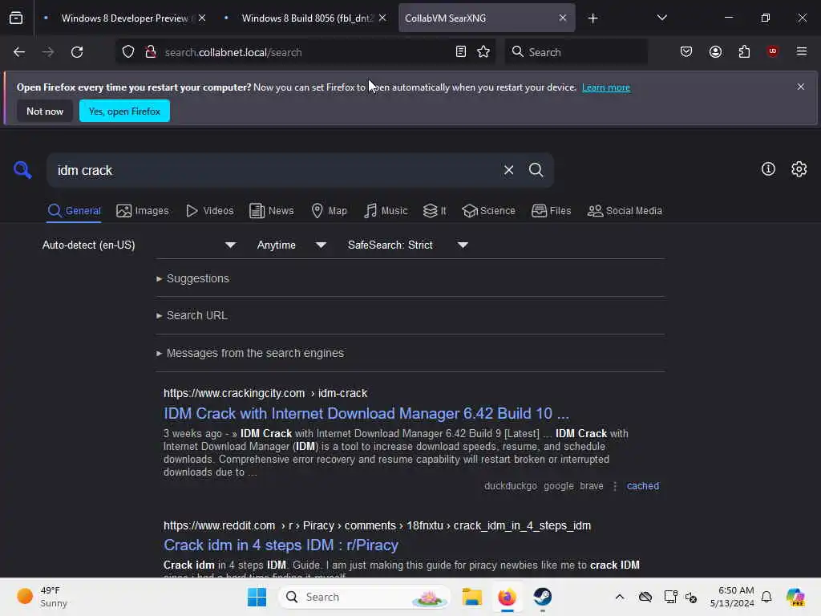Select the It search category
Image resolution: width=821 pixels, height=616 pixels.
tap(435, 211)
